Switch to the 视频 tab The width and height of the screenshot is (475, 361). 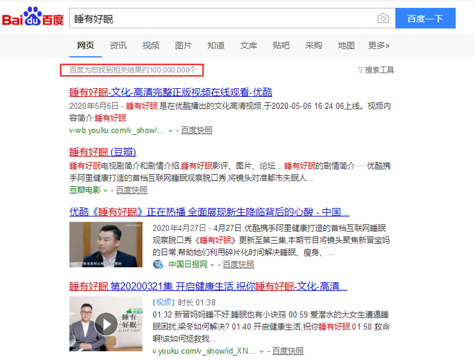pos(151,45)
